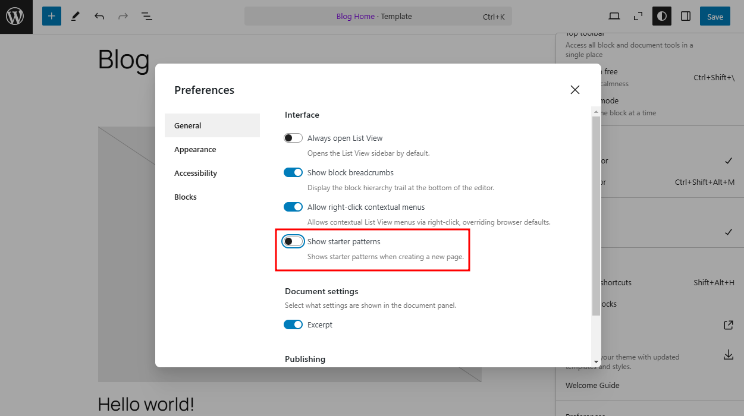
Task: Select the Blocks preferences tab
Action: 184,197
